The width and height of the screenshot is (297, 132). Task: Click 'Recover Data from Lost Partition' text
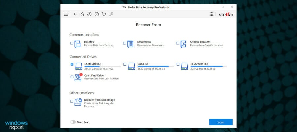coord(102,79)
